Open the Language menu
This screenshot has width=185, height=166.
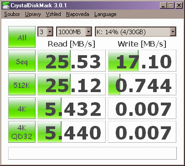(105, 14)
